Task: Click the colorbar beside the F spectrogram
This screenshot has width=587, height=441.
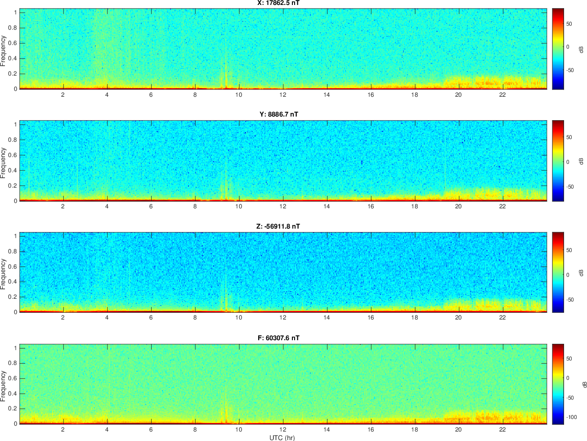Action: tap(558, 384)
